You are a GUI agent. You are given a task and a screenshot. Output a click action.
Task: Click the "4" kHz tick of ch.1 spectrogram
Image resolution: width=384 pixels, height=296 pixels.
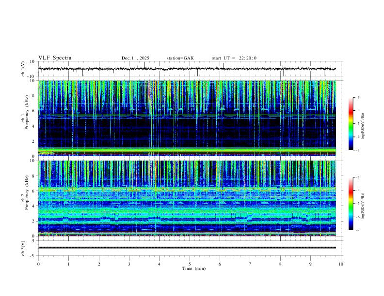(33, 126)
